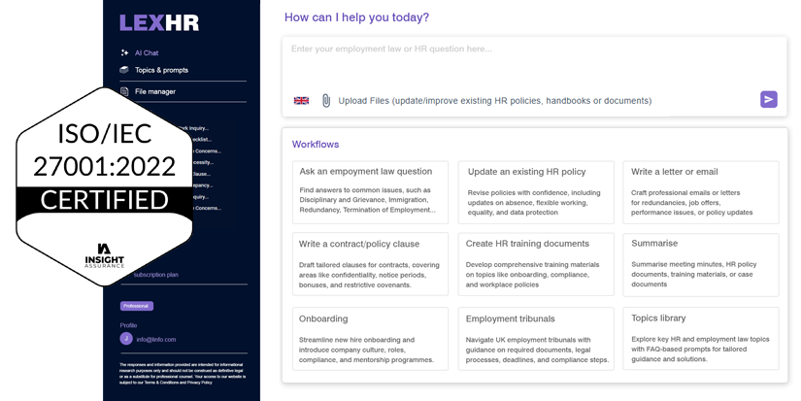Open File manager from sidebar

pyautogui.click(x=155, y=91)
